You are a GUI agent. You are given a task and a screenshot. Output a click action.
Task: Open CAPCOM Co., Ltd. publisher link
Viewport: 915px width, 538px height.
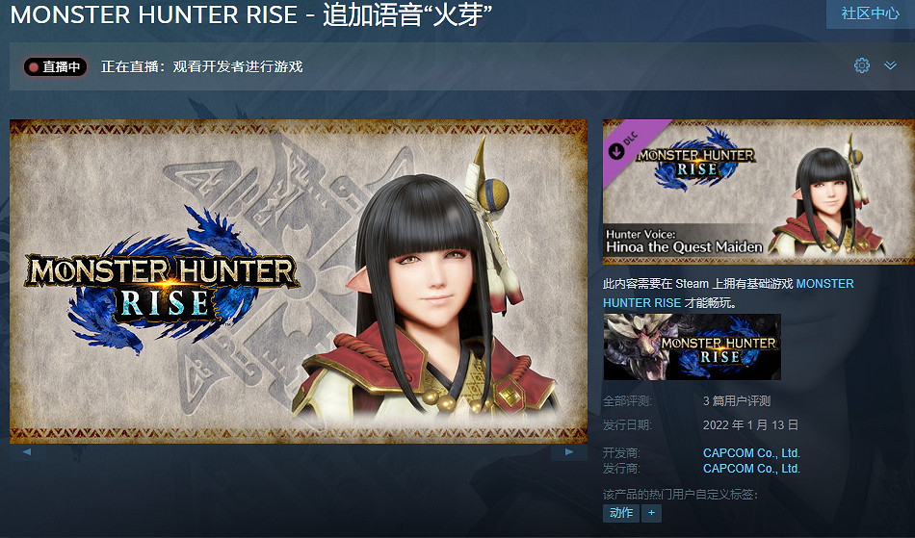point(751,468)
